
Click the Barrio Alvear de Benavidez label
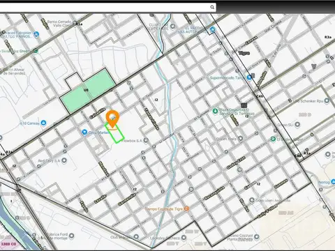14,71
